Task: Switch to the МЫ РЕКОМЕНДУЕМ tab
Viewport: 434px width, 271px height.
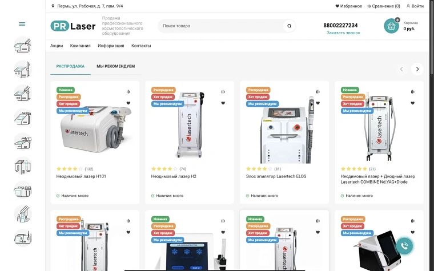Action: (x=116, y=66)
